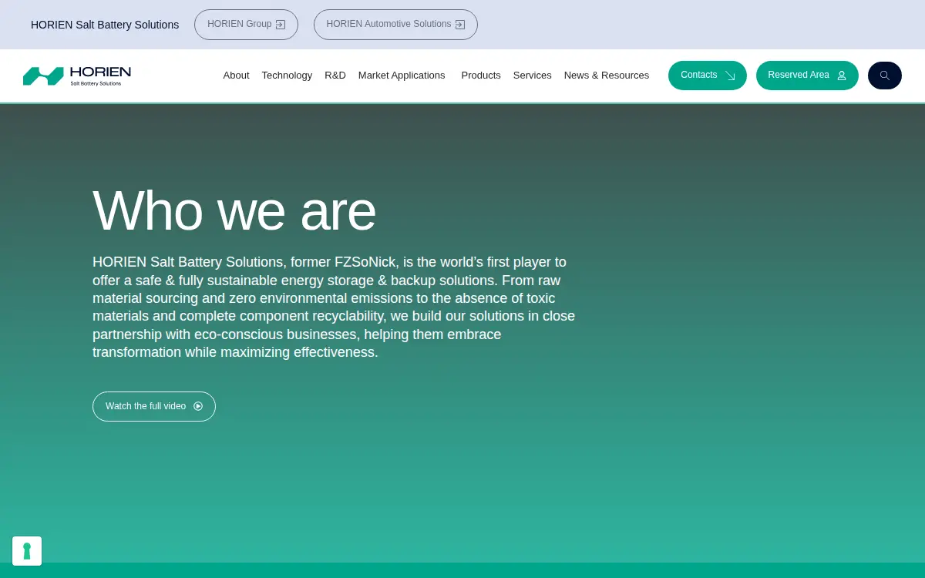Open the Technology menu

pyautogui.click(x=287, y=76)
